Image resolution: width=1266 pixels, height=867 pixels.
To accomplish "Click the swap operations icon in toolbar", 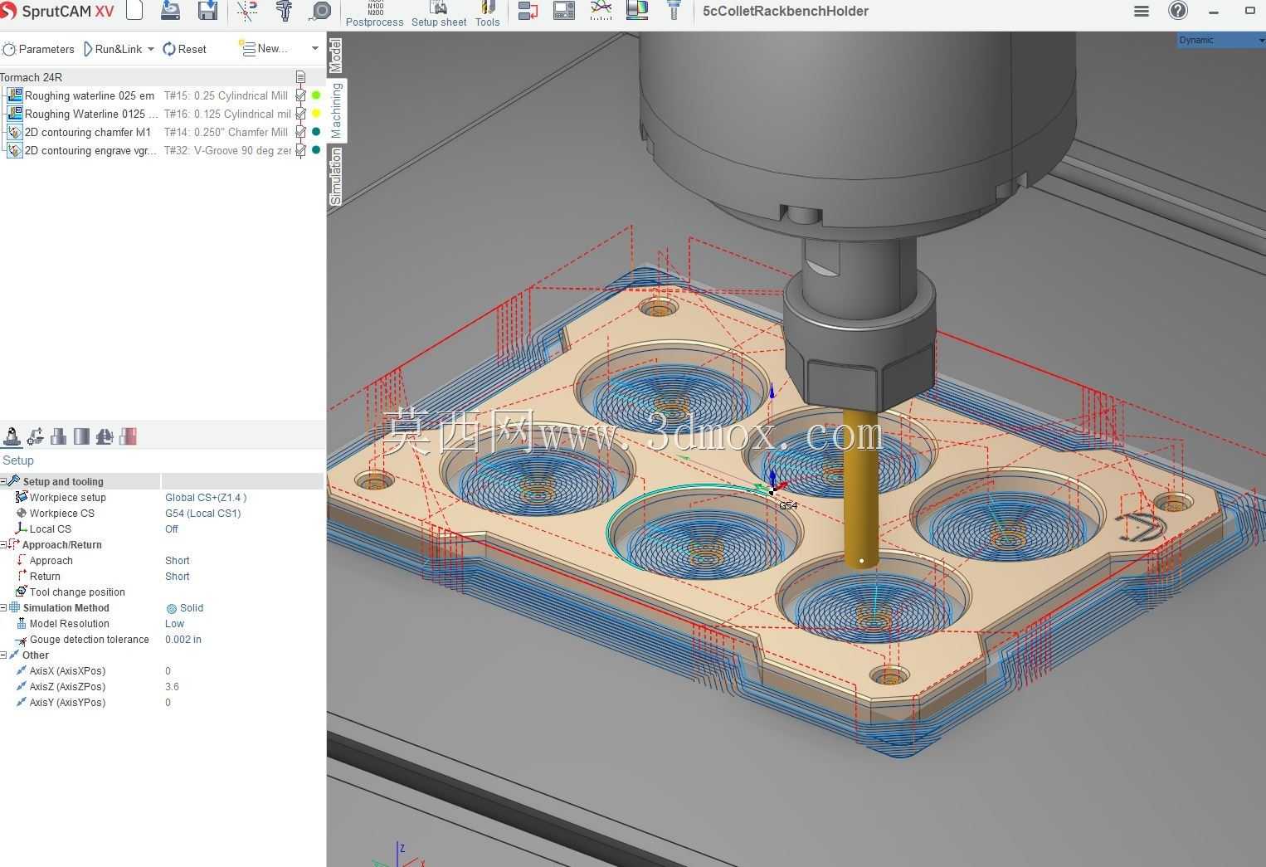I will [528, 11].
